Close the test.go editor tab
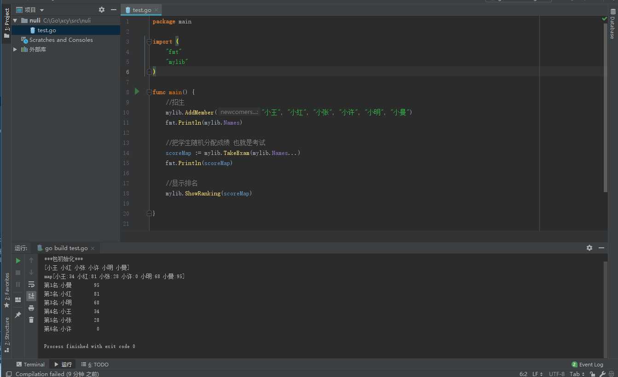Viewport: 618px width, 377px height. pos(156,10)
